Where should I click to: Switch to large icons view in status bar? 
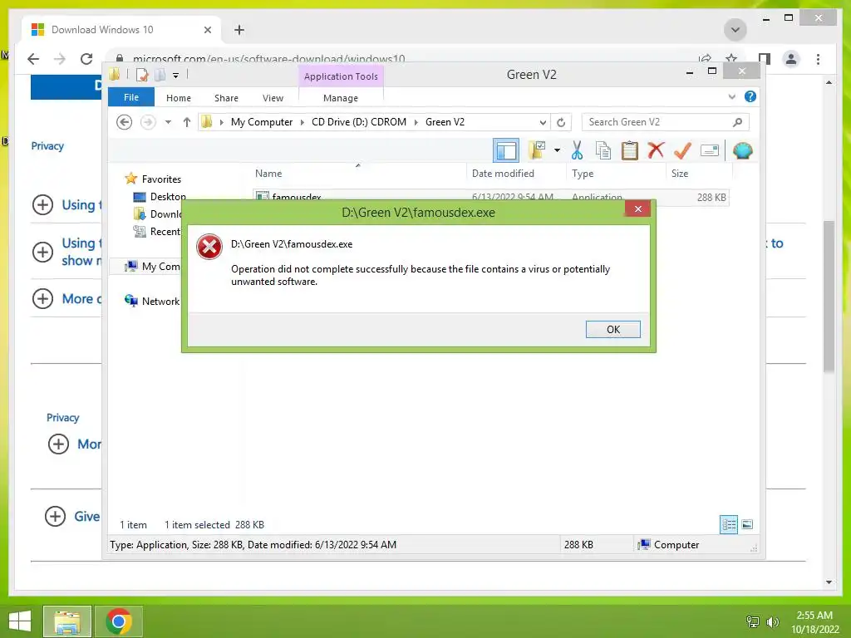pos(747,524)
